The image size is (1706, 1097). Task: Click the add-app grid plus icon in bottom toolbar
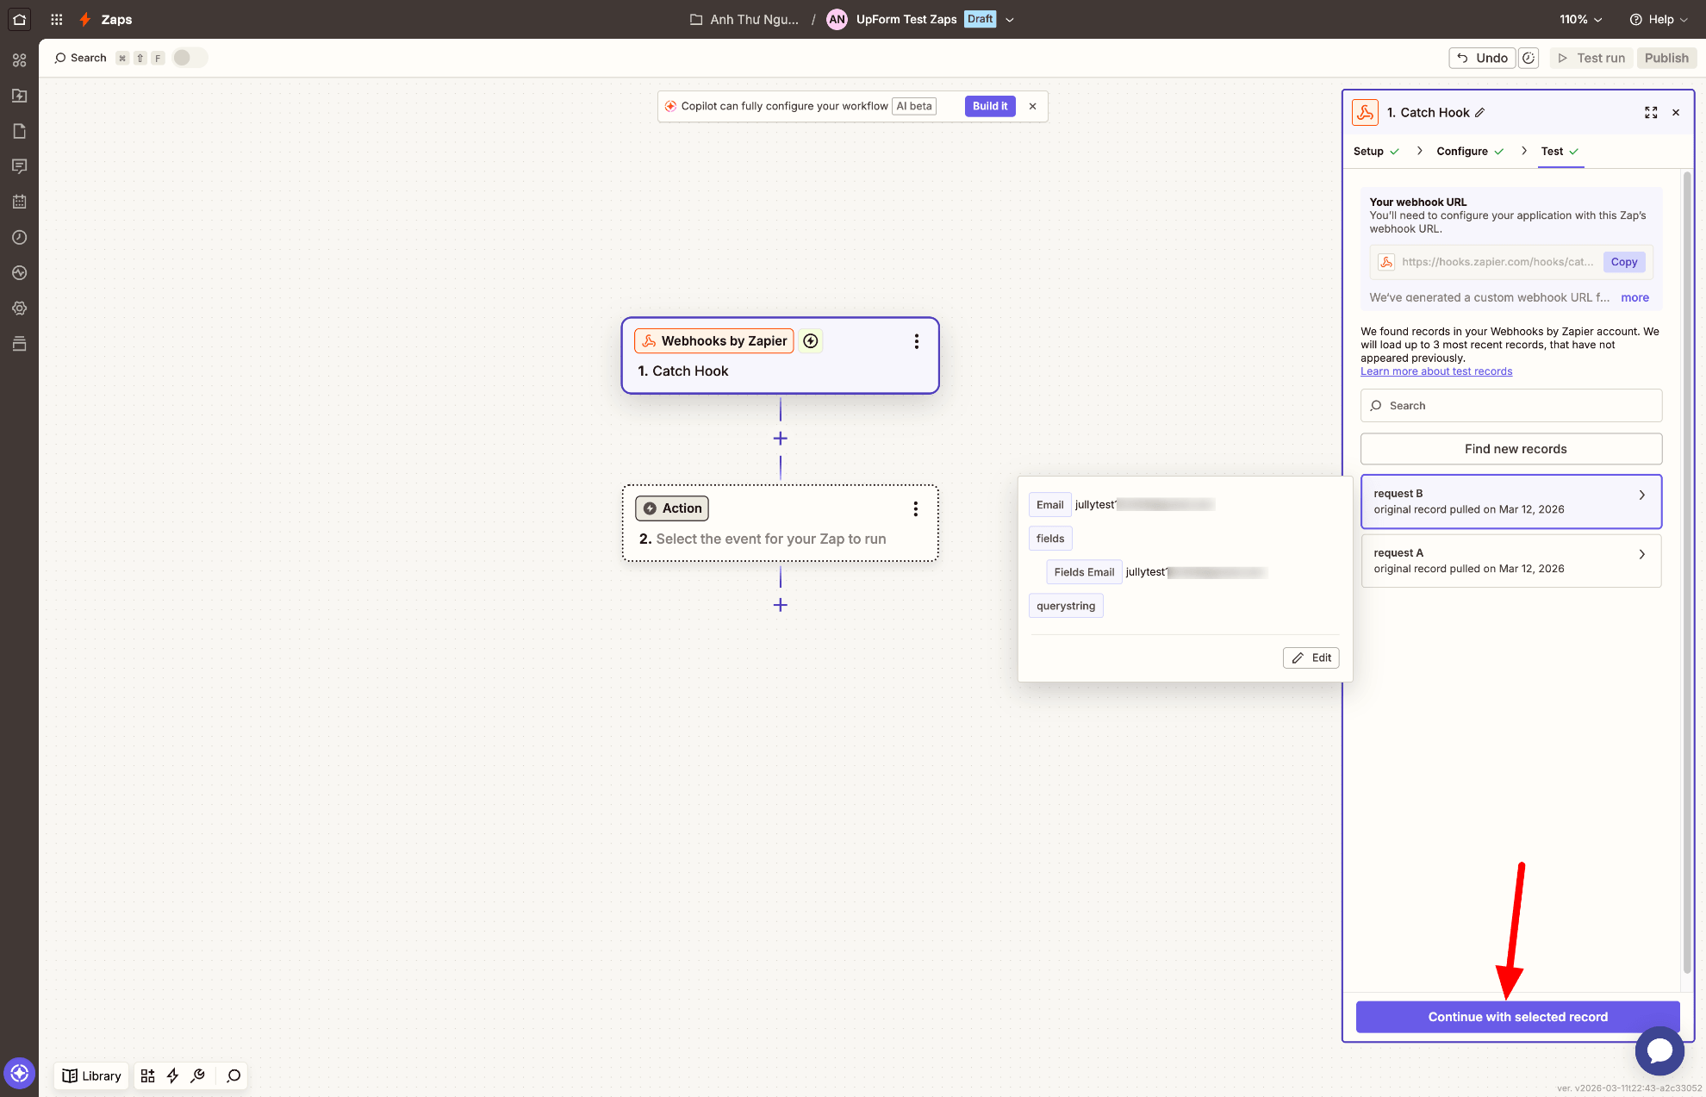coord(147,1075)
